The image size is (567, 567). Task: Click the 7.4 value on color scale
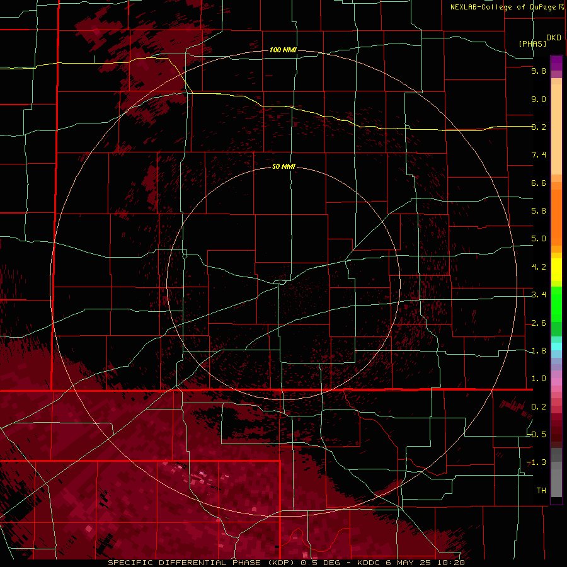click(x=539, y=155)
